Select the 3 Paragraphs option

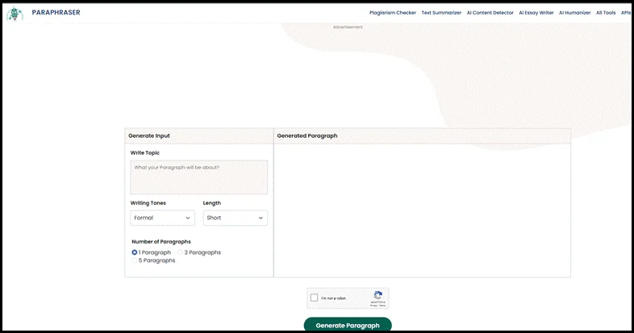181,252
